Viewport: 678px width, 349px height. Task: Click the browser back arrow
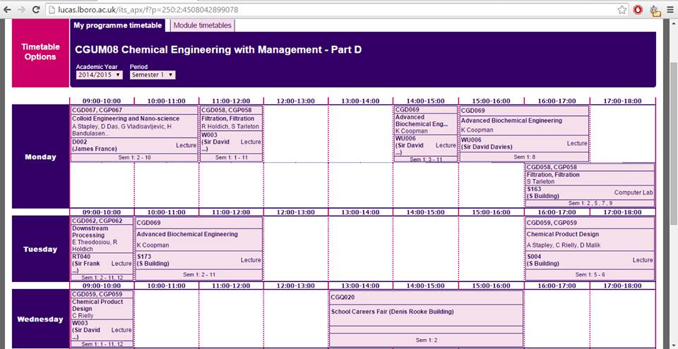click(7, 10)
